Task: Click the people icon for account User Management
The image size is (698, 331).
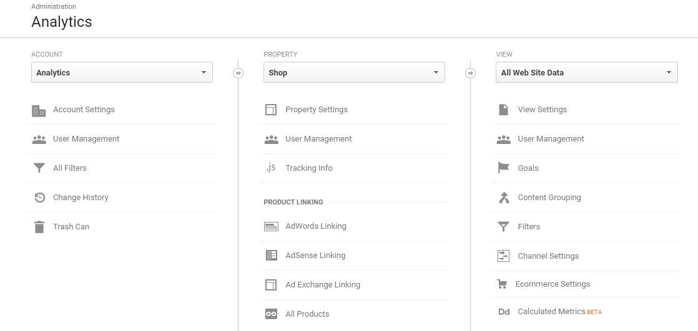Action: click(x=39, y=140)
